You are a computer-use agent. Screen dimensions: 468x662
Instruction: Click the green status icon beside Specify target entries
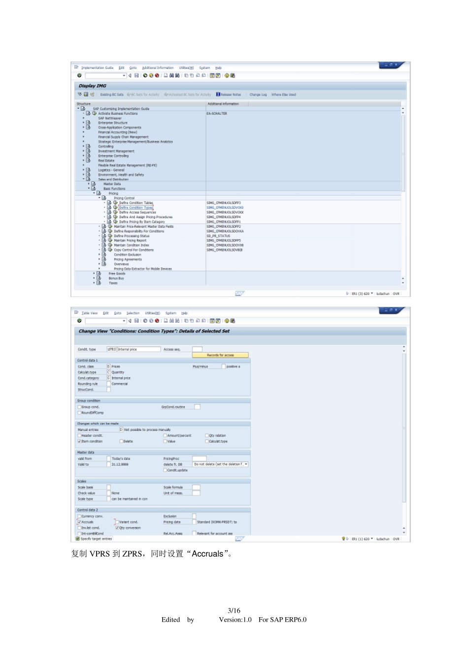click(x=78, y=539)
